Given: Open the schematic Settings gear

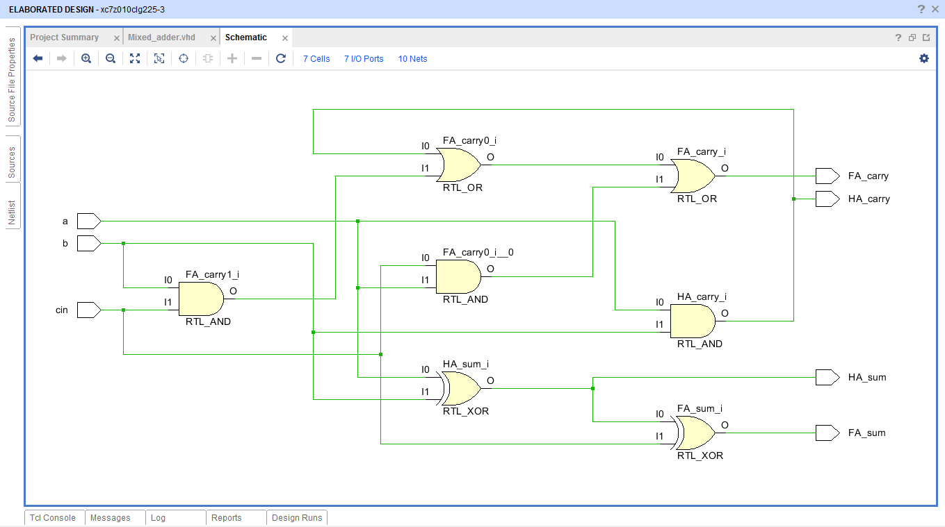Looking at the screenshot, I should click(x=924, y=59).
